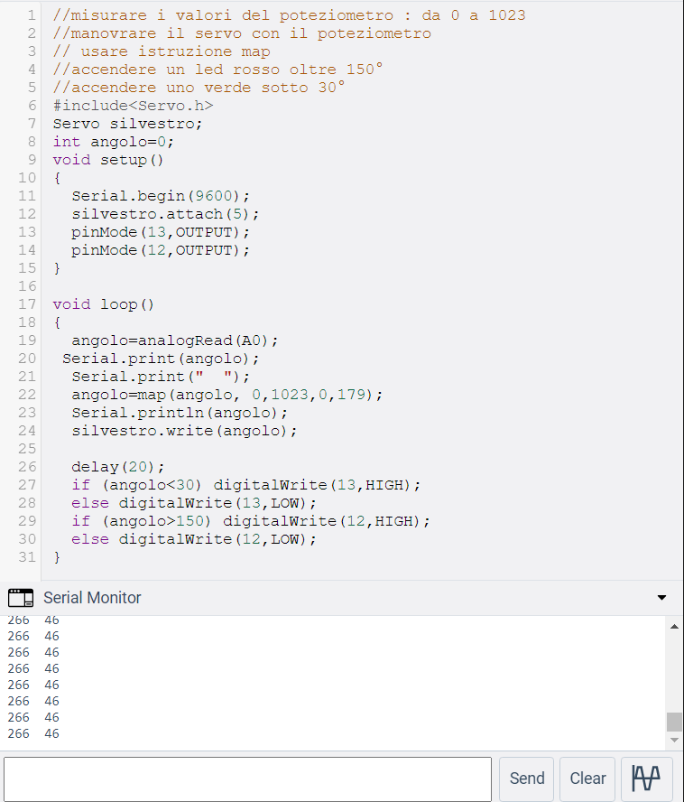This screenshot has height=802, width=684.
Task: Click the 'else digitalWrite(12,LOW);' line
Action: click(x=194, y=539)
